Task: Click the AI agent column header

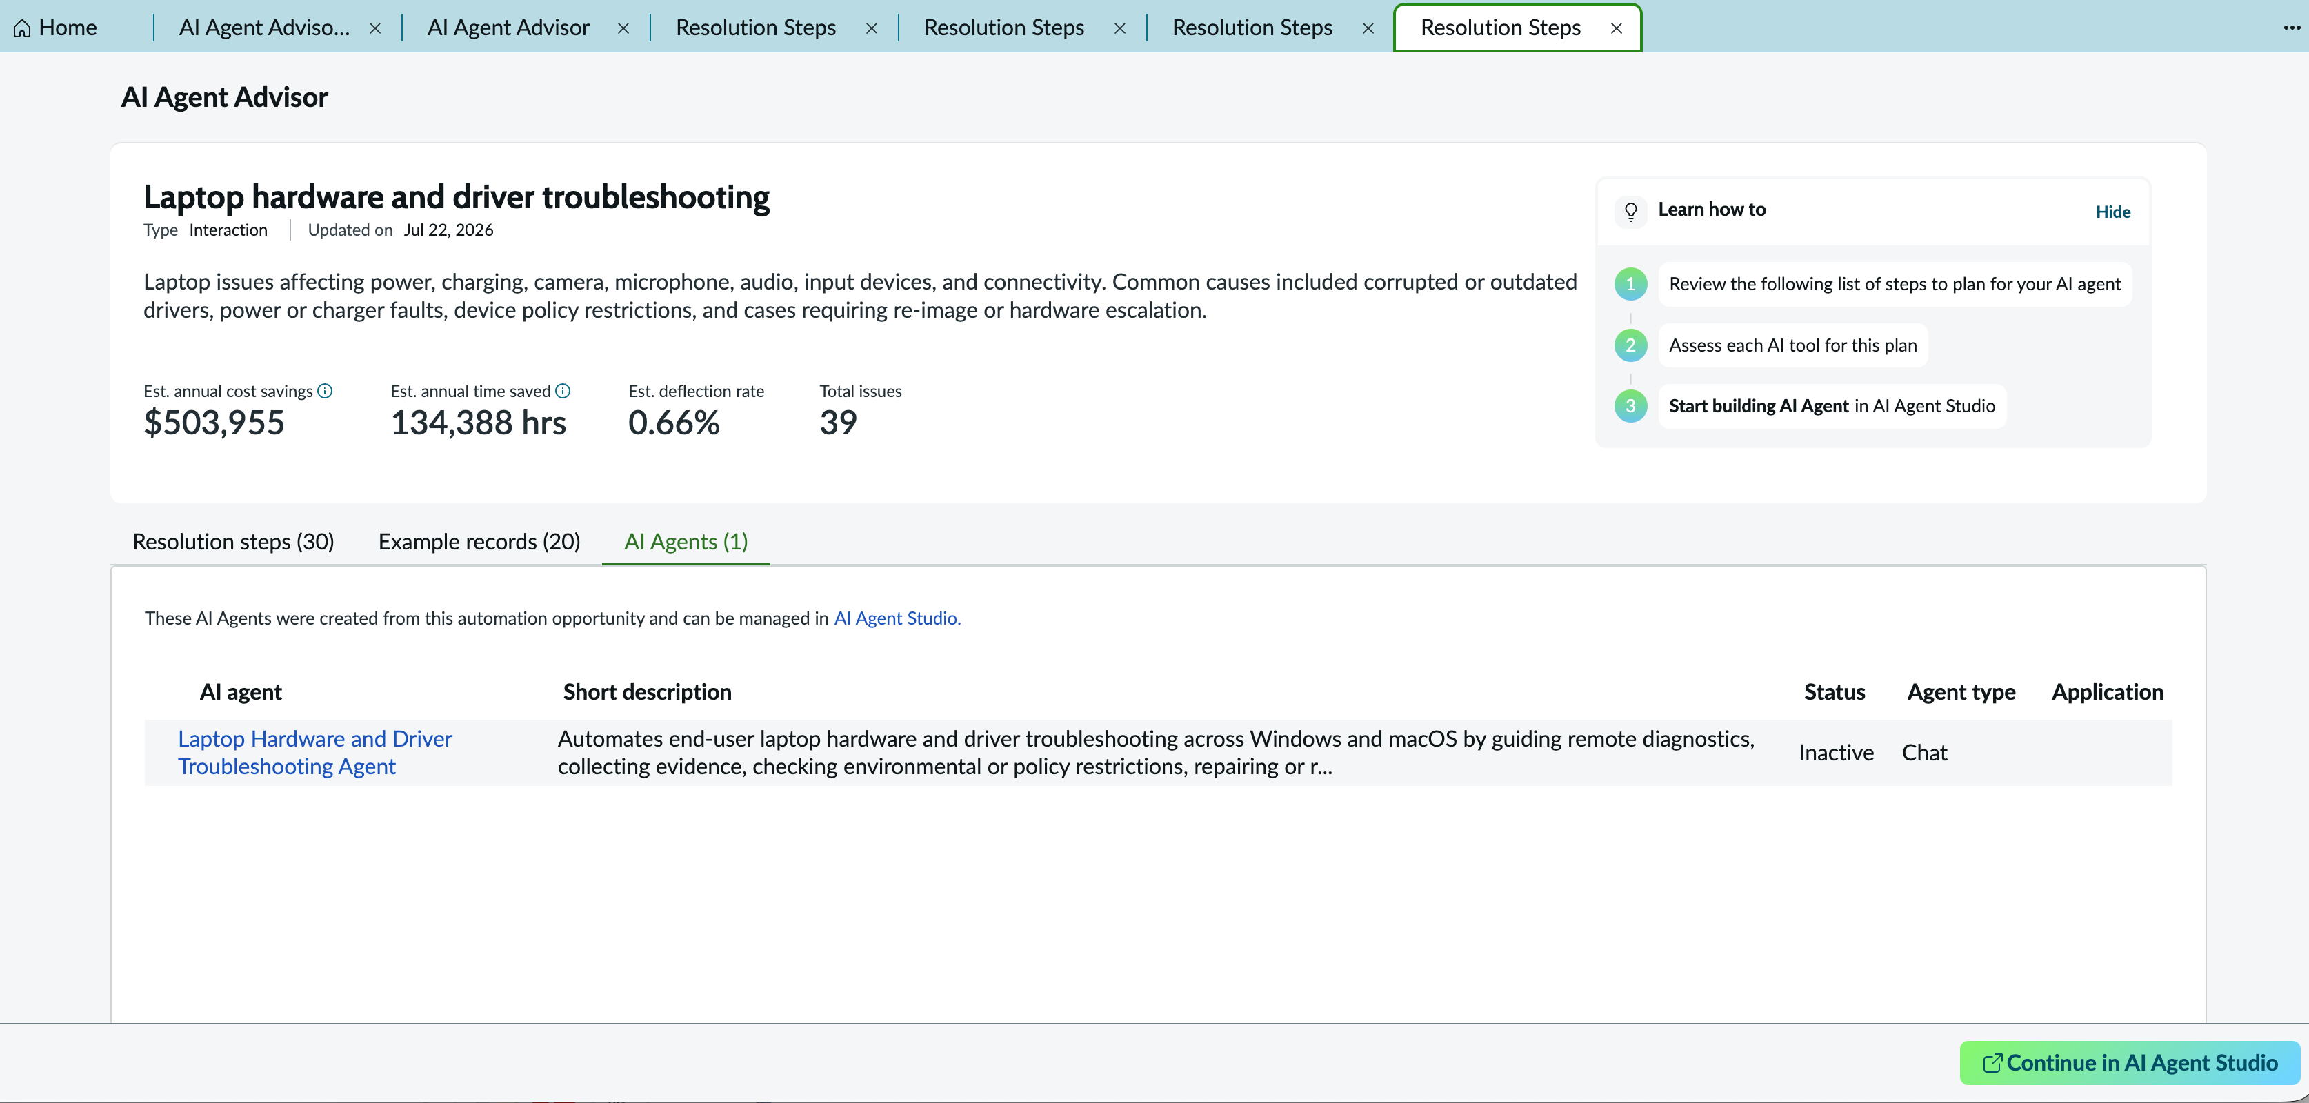Action: pos(240,691)
